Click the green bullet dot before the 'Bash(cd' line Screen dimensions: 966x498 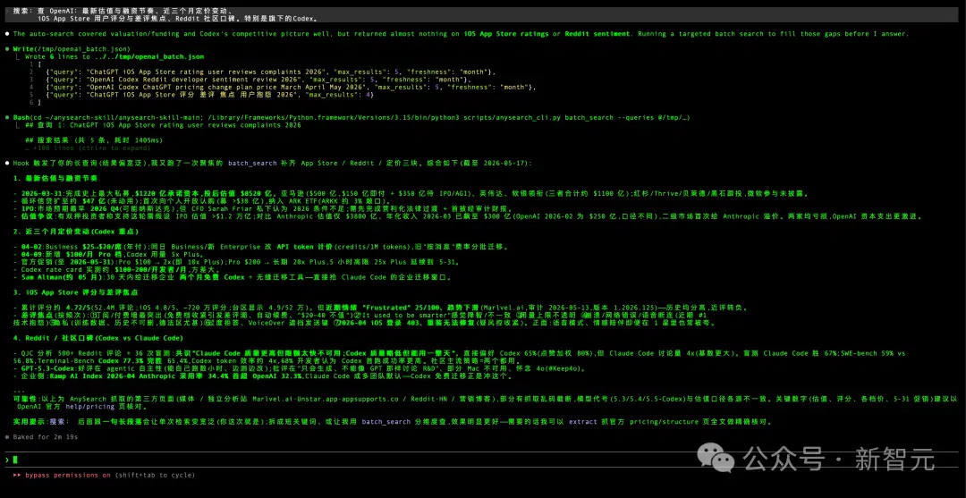(6, 117)
